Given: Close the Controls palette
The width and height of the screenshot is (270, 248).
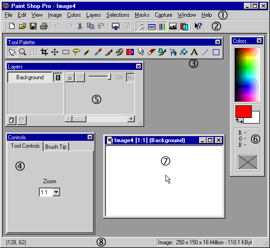Looking at the screenshot, I should point(90,138).
